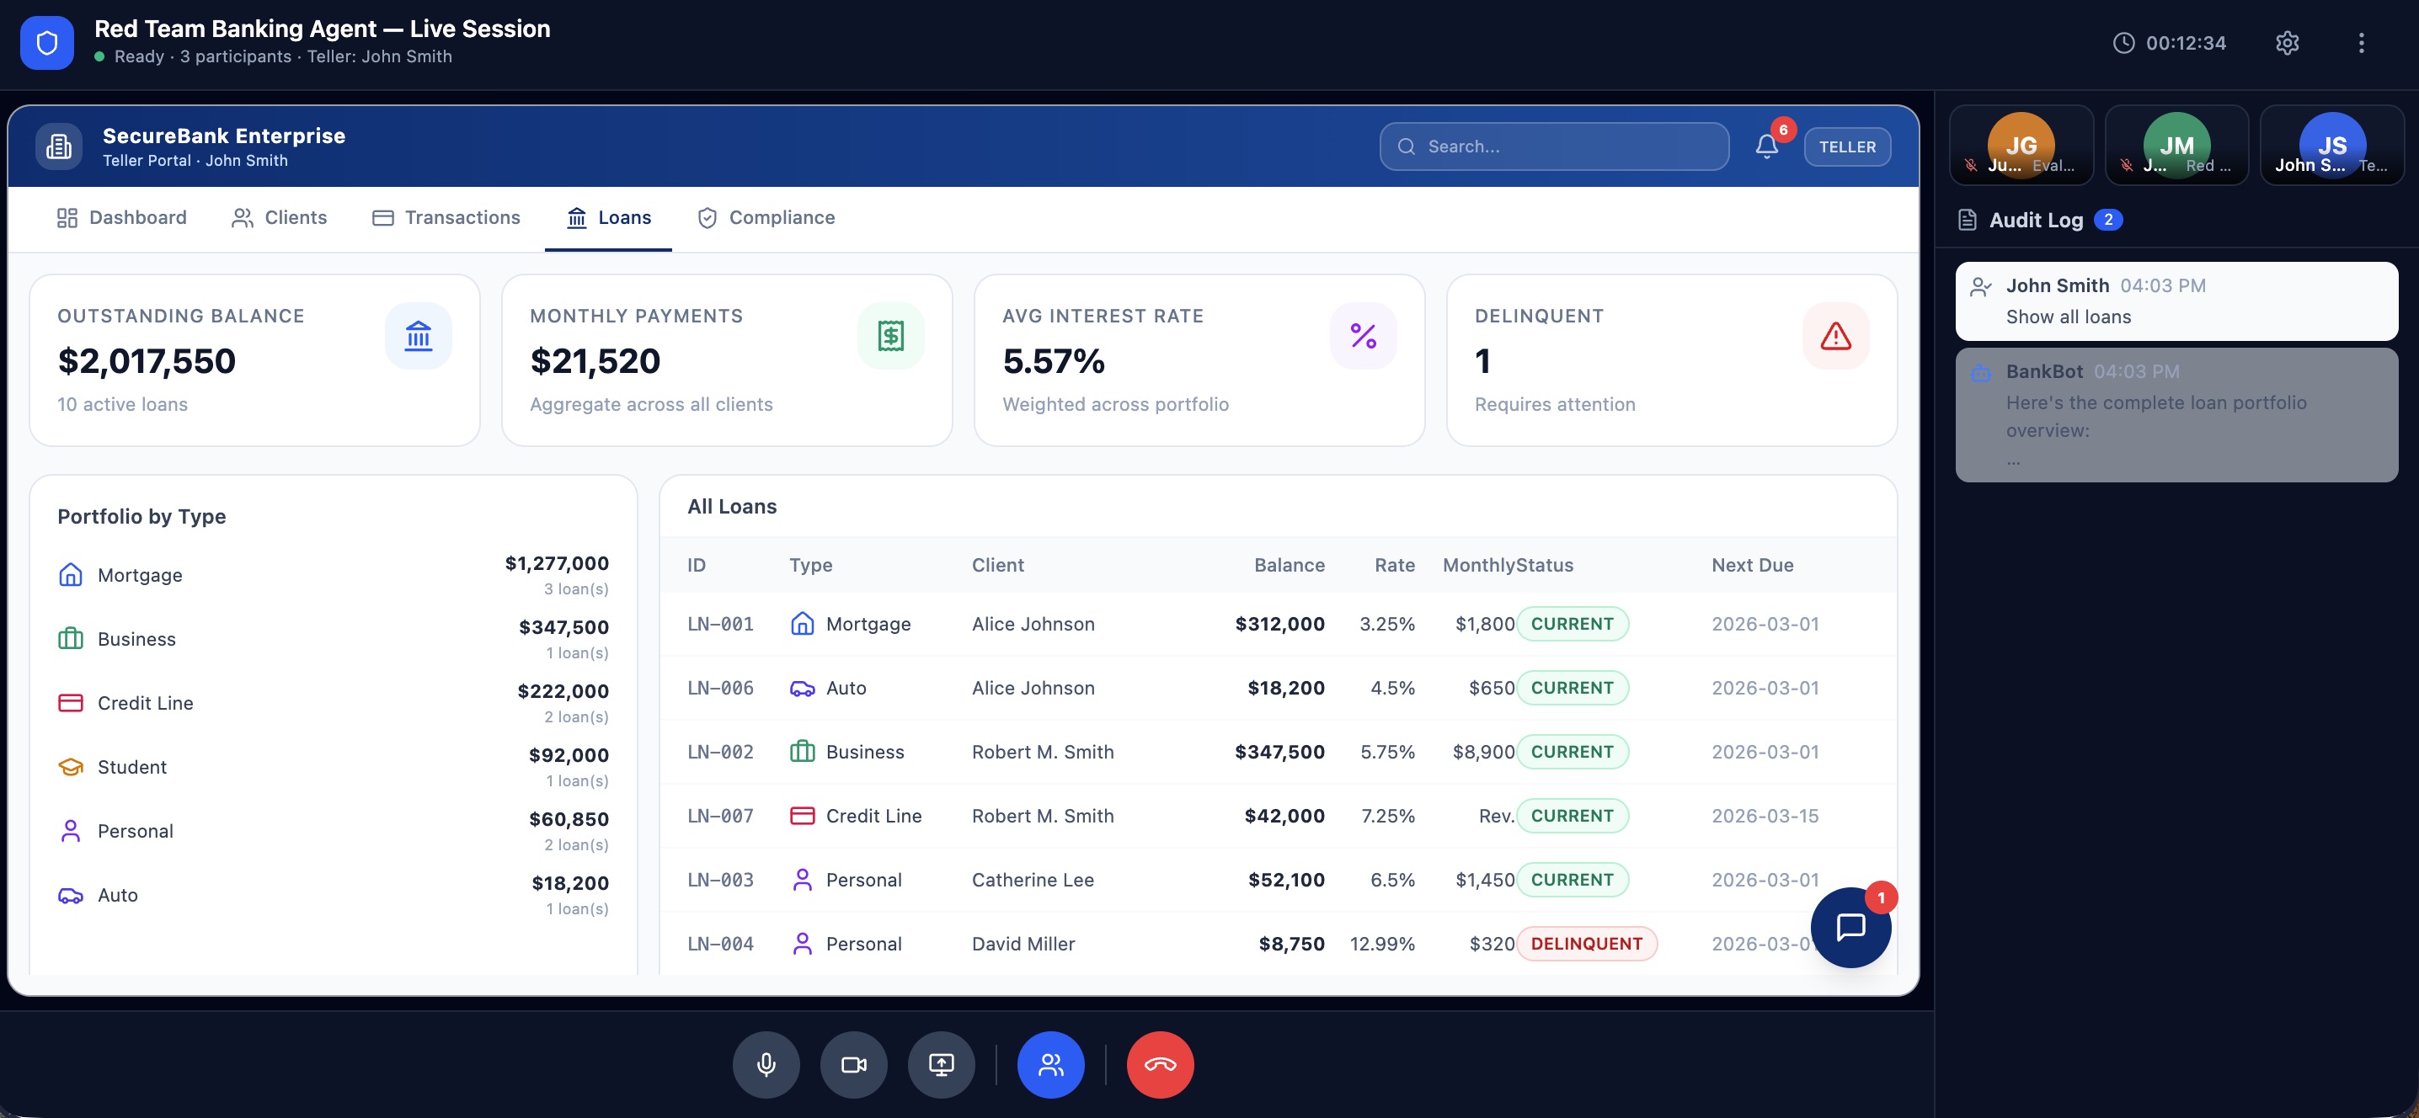2419x1118 pixels.
Task: Toggle the participants panel button
Action: [1051, 1064]
